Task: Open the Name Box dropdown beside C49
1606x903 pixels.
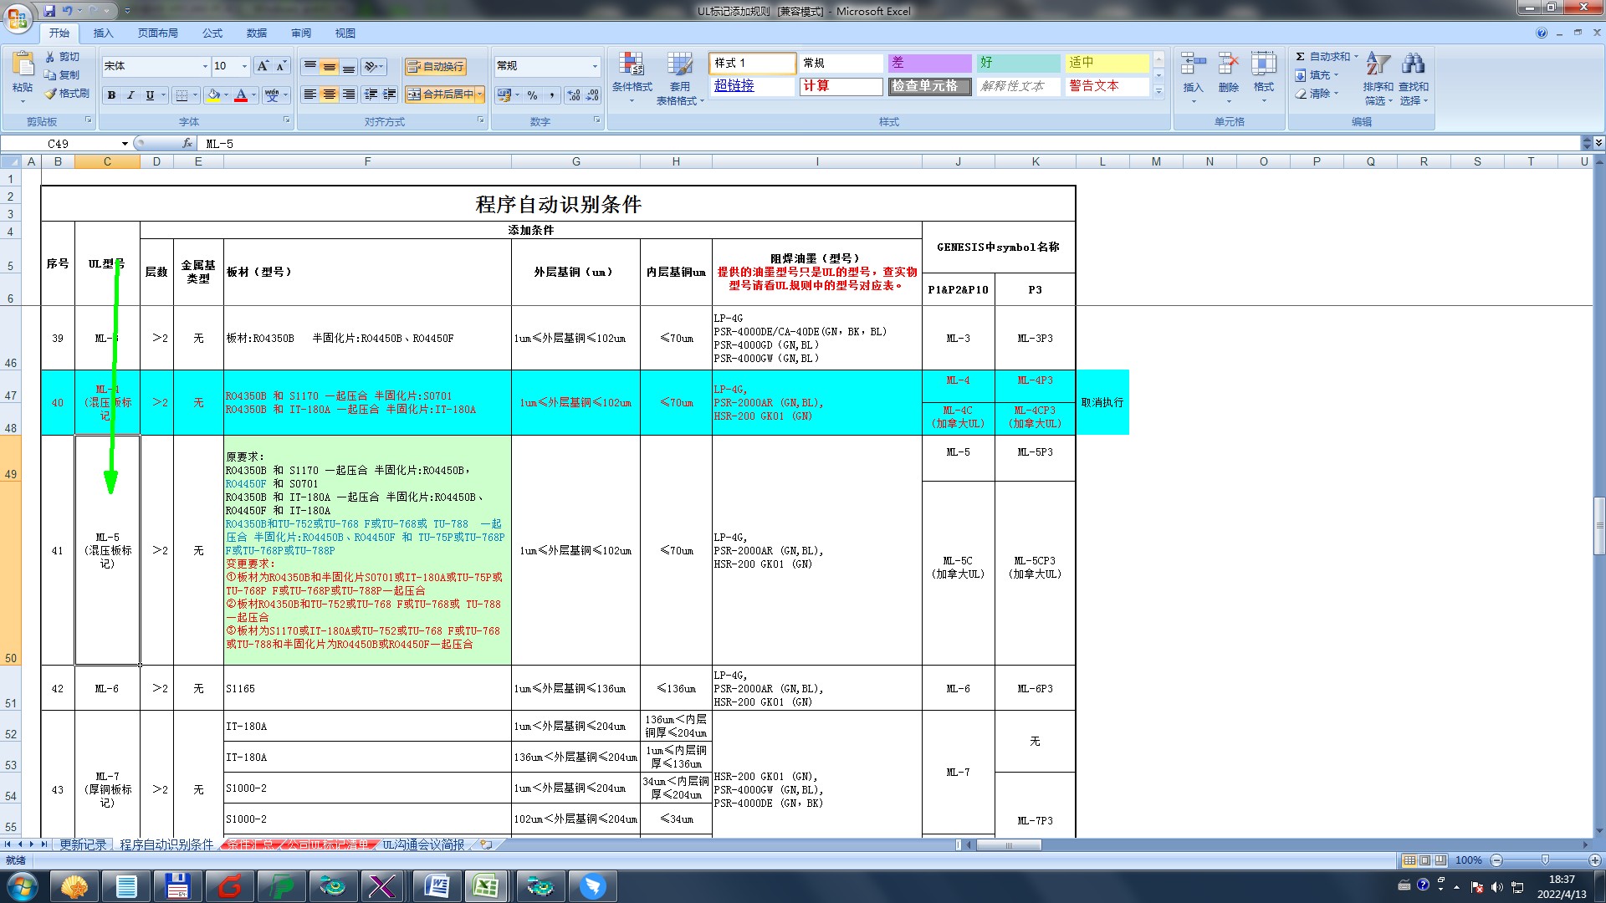Action: pos(125,144)
